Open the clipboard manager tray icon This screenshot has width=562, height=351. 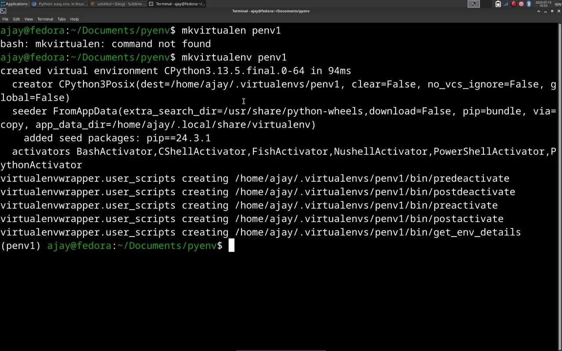[x=498, y=4]
